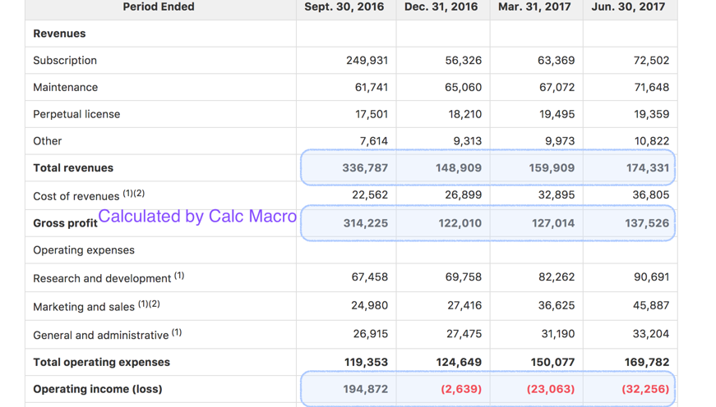
Task: Click the Subscription row label
Action: (65, 61)
